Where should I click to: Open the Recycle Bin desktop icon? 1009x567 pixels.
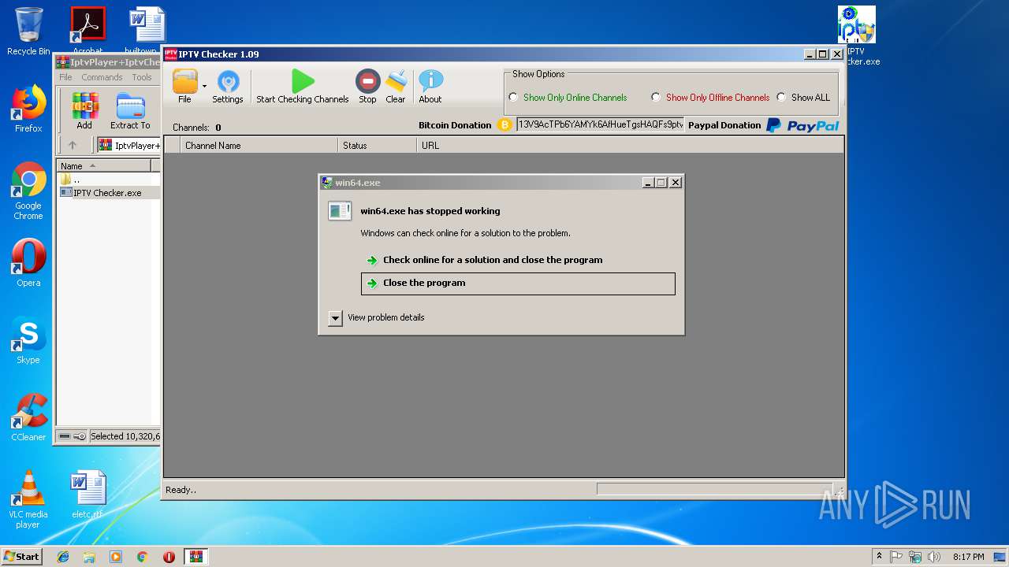(x=28, y=31)
